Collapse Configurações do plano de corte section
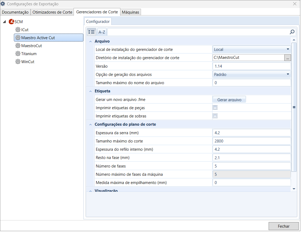The height and width of the screenshot is (233, 303). (x=90, y=125)
